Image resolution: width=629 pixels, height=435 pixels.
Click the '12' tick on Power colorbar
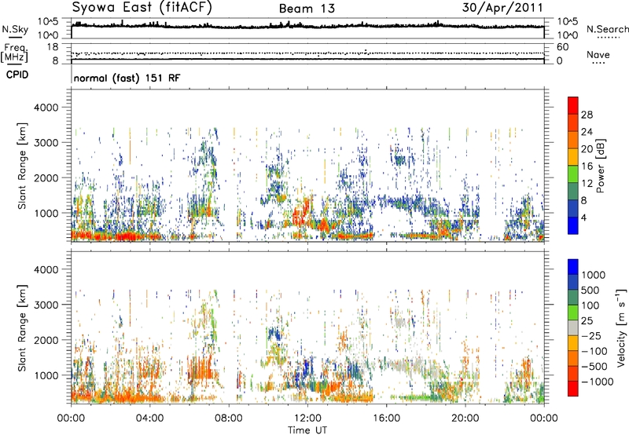587,183
